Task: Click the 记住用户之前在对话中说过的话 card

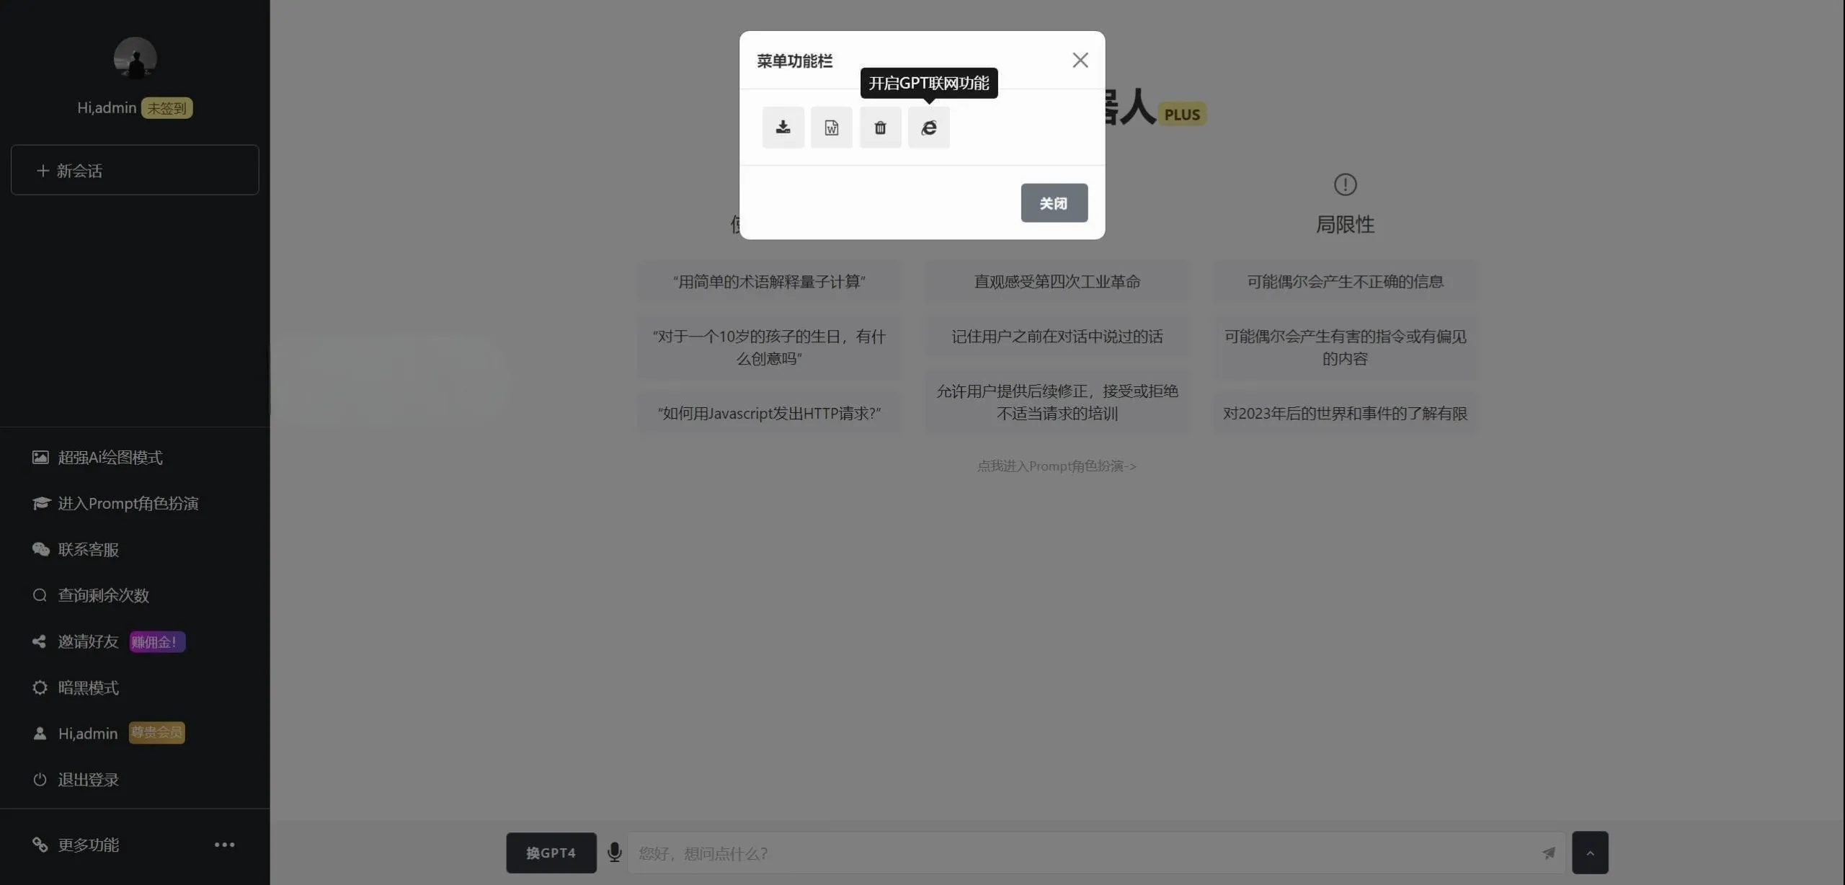Action: click(x=1057, y=337)
